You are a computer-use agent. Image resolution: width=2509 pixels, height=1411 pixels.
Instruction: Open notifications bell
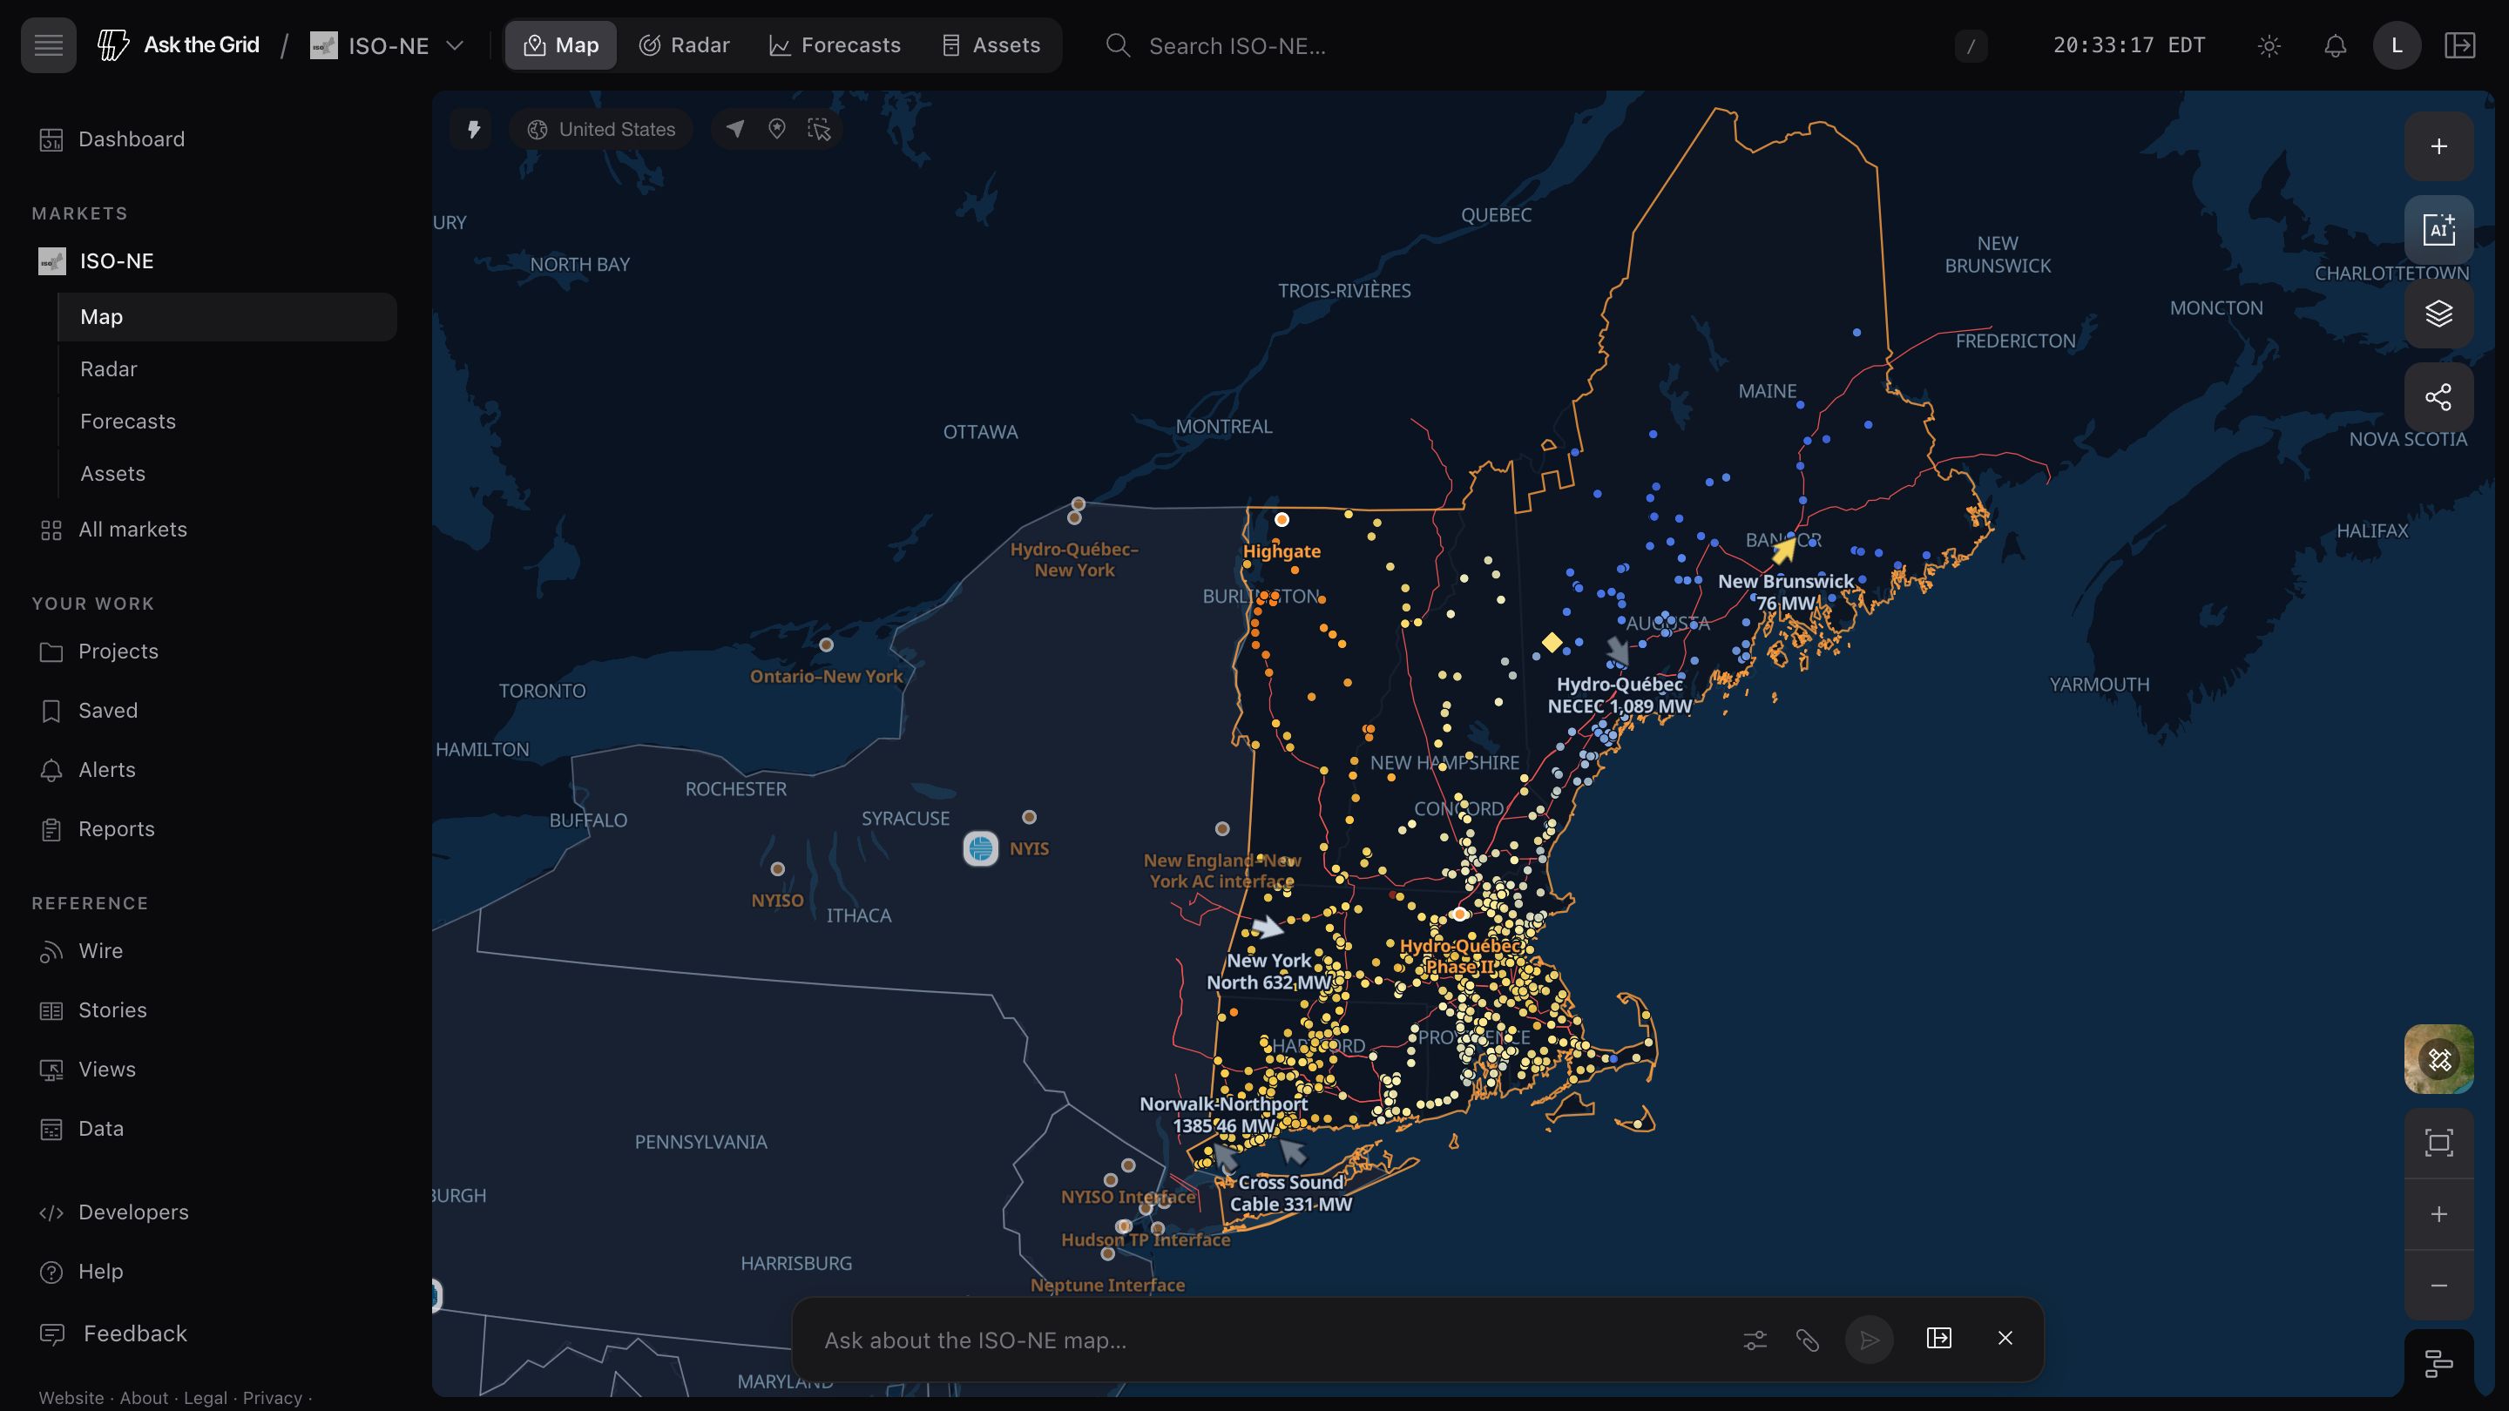(2335, 46)
